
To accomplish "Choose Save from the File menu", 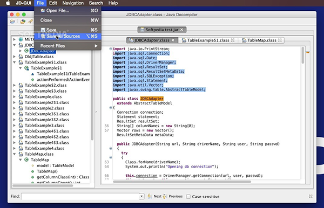I will (x=68, y=30).
